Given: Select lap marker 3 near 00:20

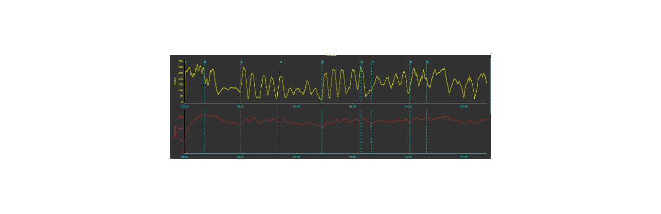Looking at the screenshot, I should (242, 62).
